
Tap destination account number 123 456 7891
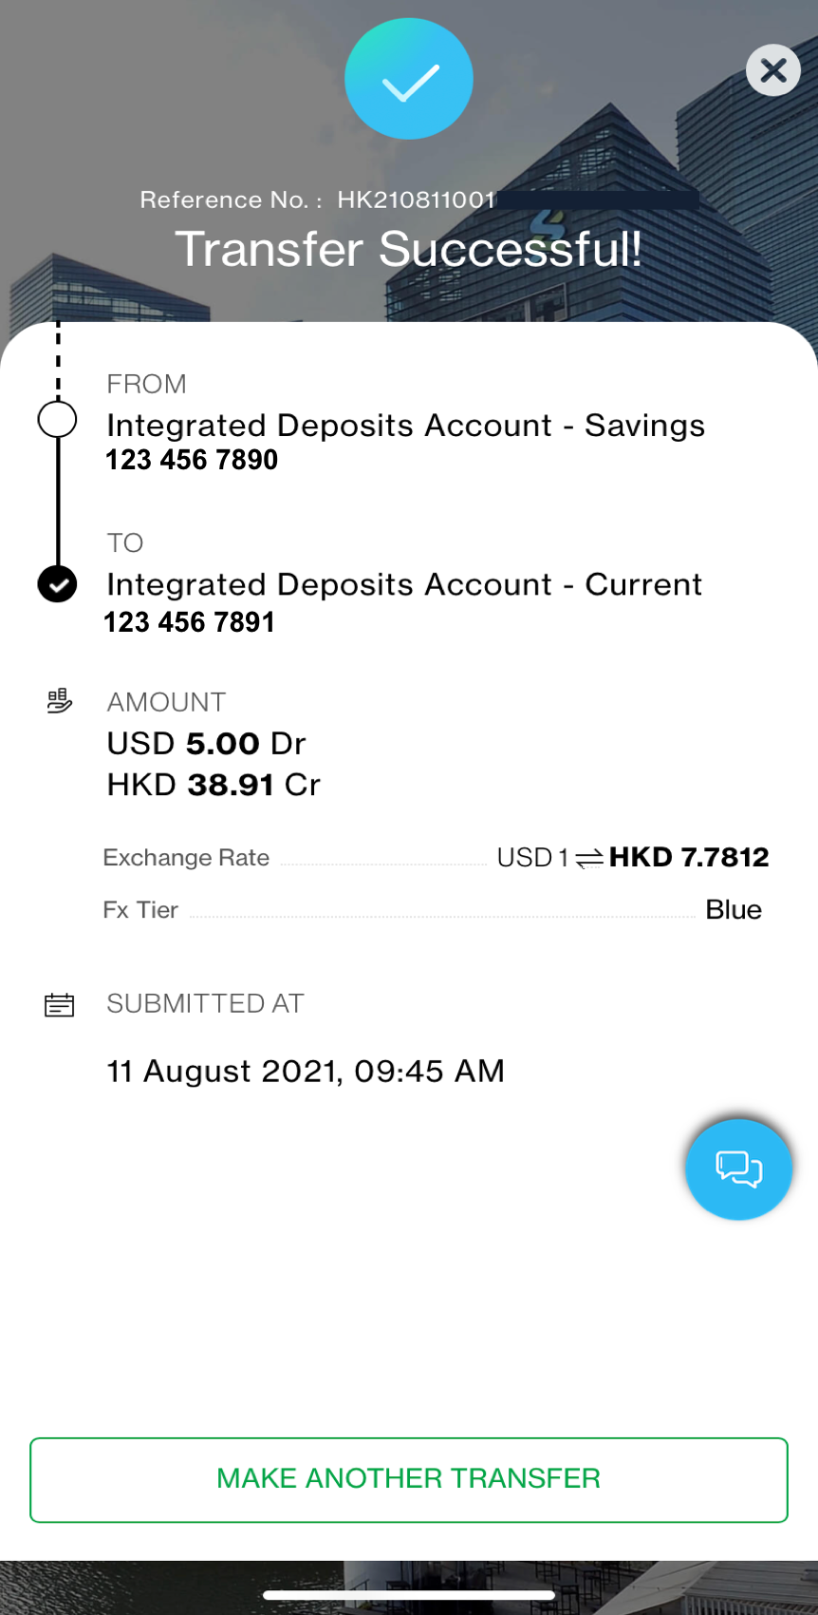190,622
